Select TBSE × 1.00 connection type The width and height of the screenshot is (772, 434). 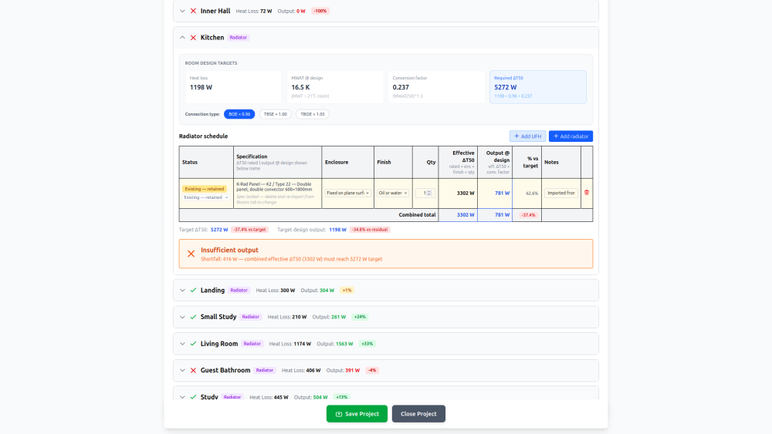pyautogui.click(x=275, y=114)
